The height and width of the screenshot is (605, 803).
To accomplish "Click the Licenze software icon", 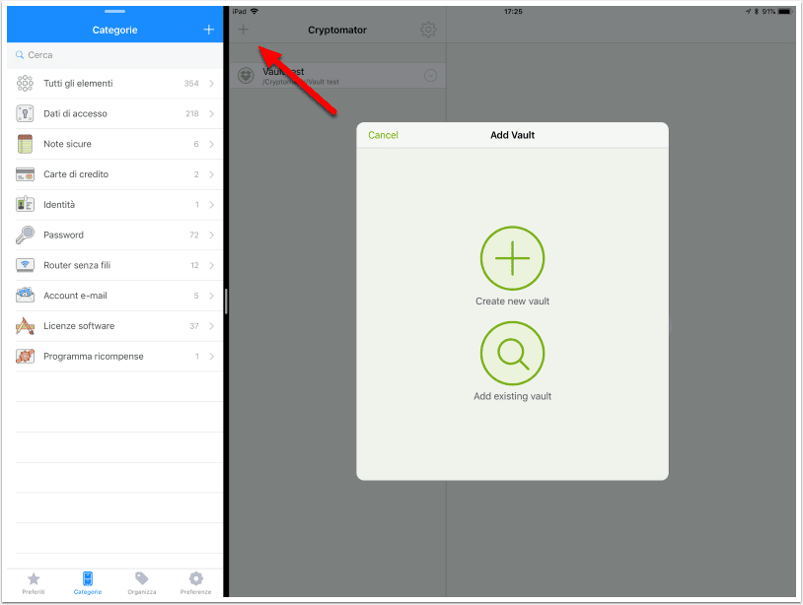I will (x=25, y=326).
